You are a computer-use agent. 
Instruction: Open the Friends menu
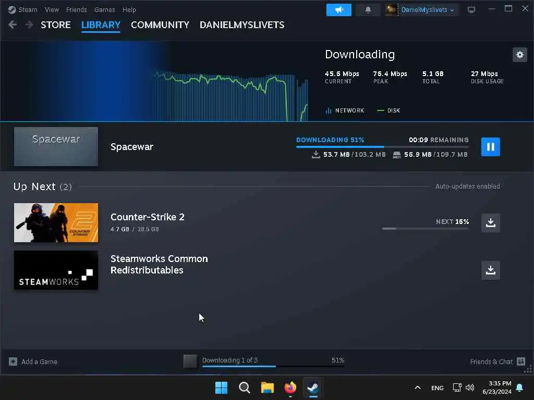[x=76, y=9]
